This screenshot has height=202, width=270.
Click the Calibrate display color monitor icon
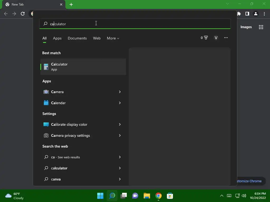(46, 124)
